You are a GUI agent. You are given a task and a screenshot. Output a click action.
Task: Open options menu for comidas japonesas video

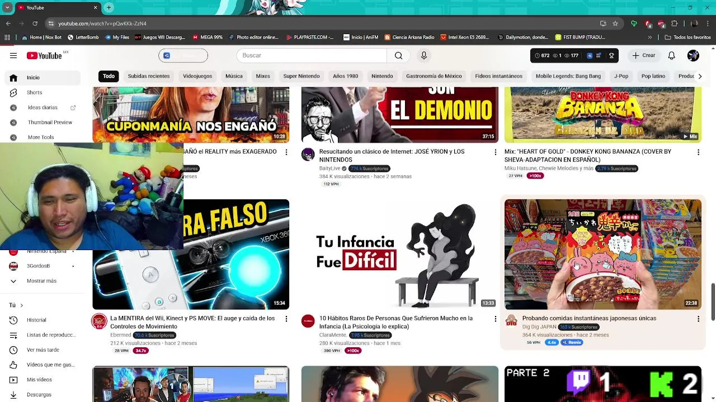pyautogui.click(x=698, y=319)
